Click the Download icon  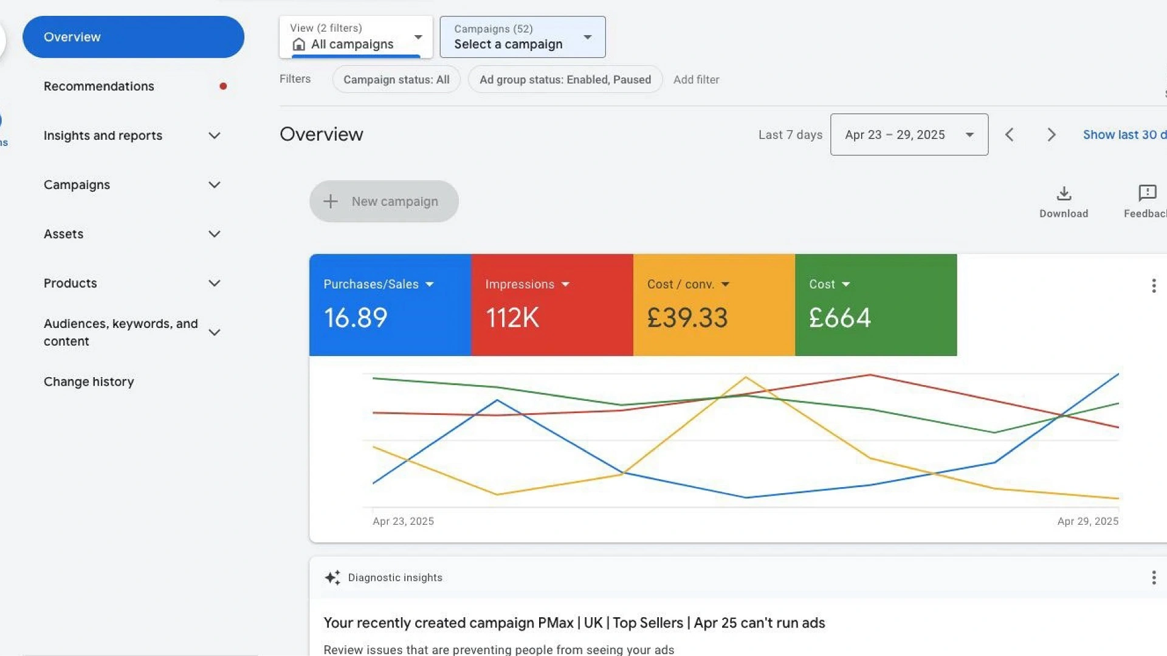point(1064,194)
